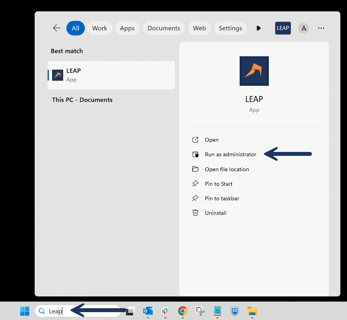Switch to the Work filter tab

pyautogui.click(x=99, y=28)
